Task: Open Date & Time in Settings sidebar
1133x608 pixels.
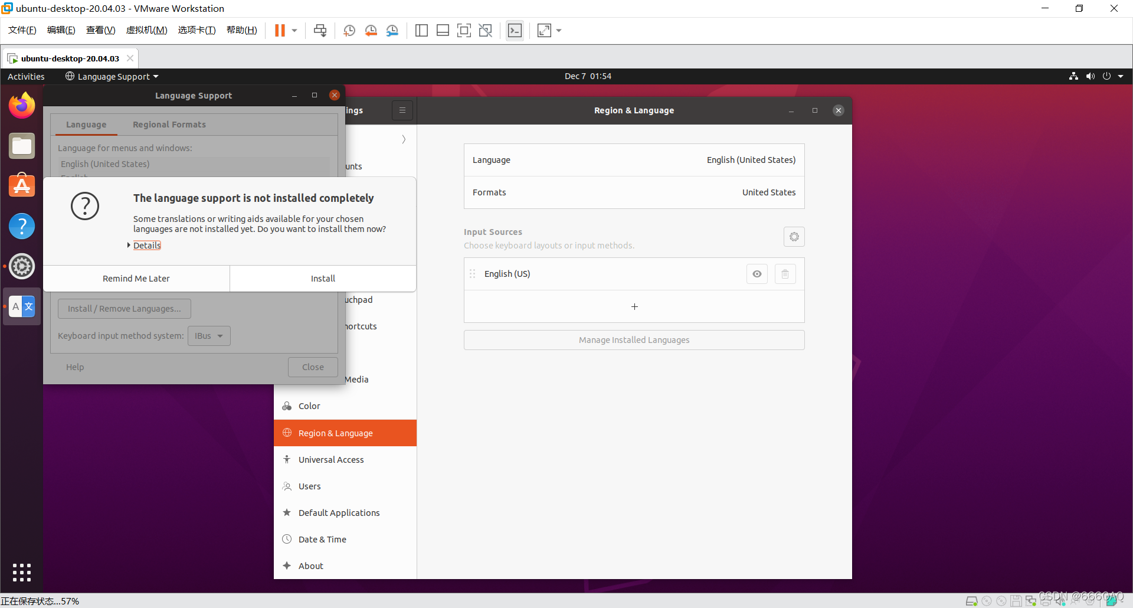Action: tap(345, 540)
